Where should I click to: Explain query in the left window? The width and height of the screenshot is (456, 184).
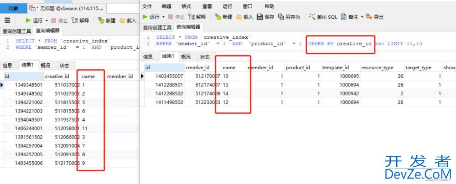[80, 20]
